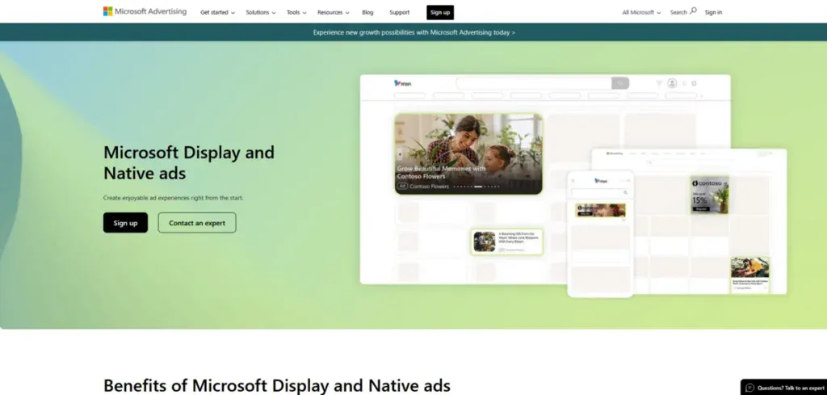Click the chat bubble icon in Questions widget
This screenshot has width=827, height=395.
point(749,388)
